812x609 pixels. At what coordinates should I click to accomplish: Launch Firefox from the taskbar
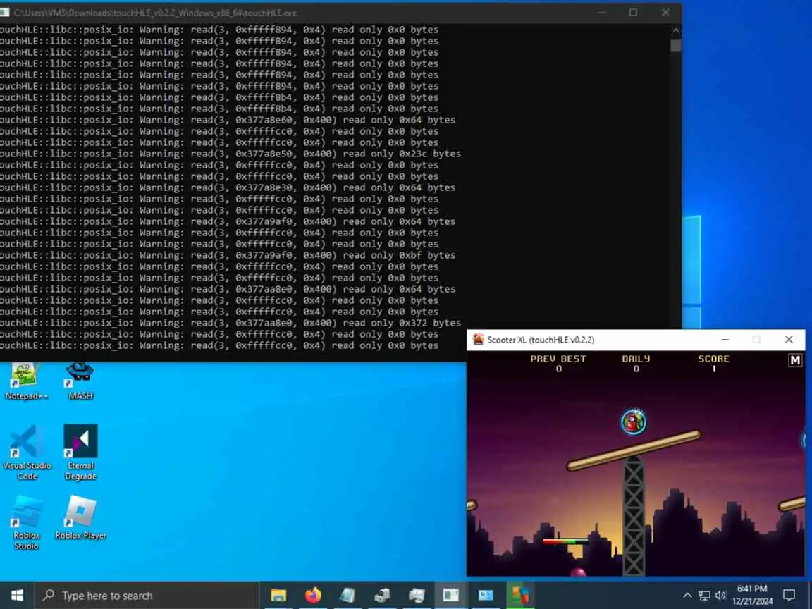click(313, 596)
